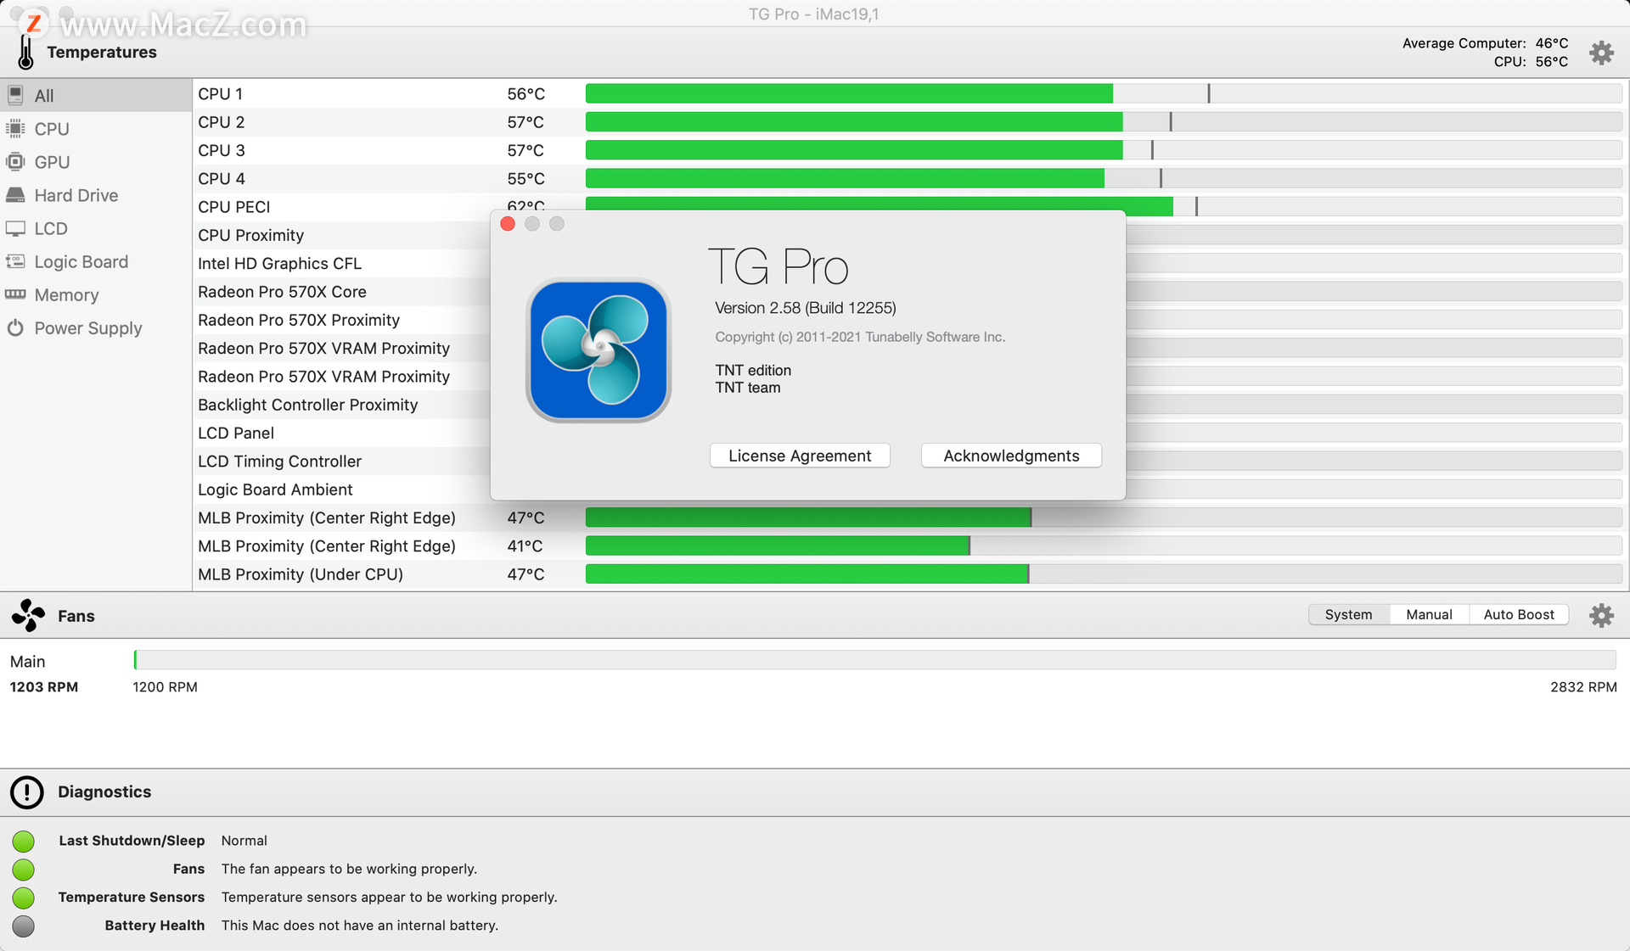The image size is (1630, 951).
Task: Select Logic Board Ambient row
Action: [x=342, y=489]
